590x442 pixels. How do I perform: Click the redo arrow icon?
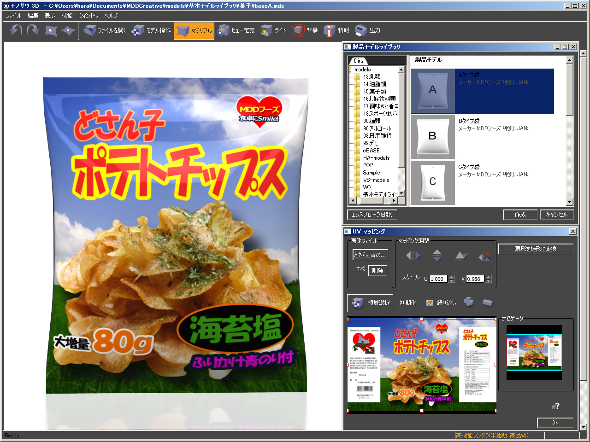tap(33, 30)
